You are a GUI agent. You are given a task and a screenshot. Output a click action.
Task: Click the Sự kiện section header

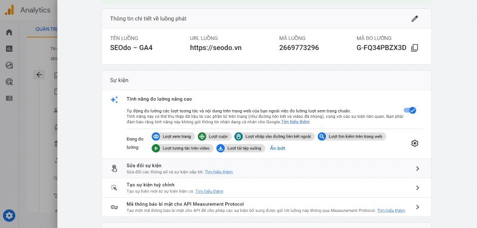tap(119, 80)
